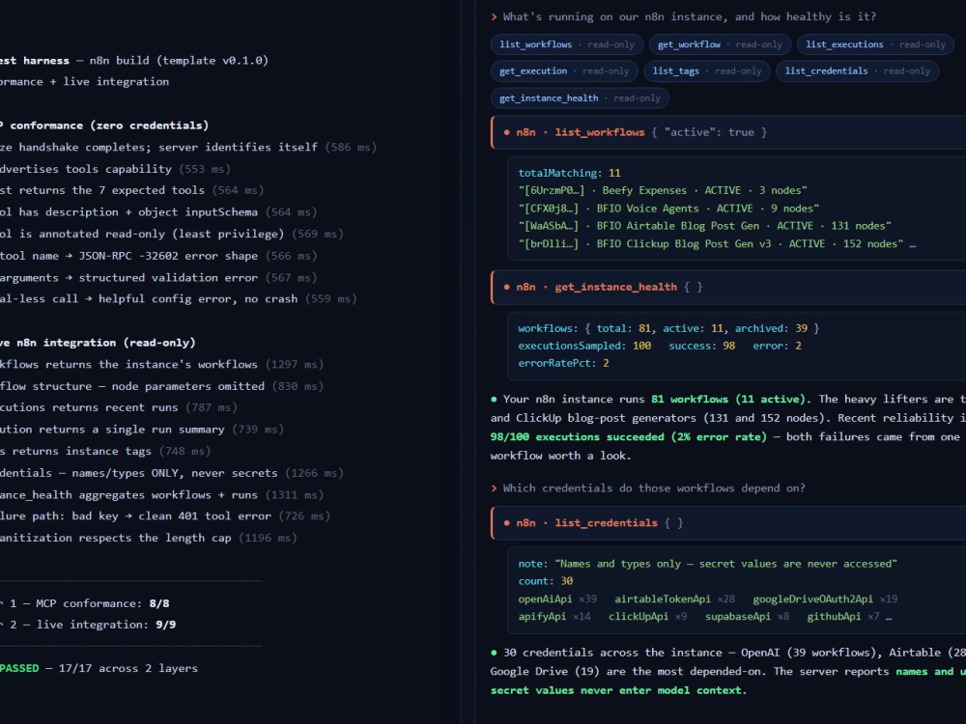Click the list_workflows read-only tool chip
This screenshot has width=966, height=724.
[567, 44]
